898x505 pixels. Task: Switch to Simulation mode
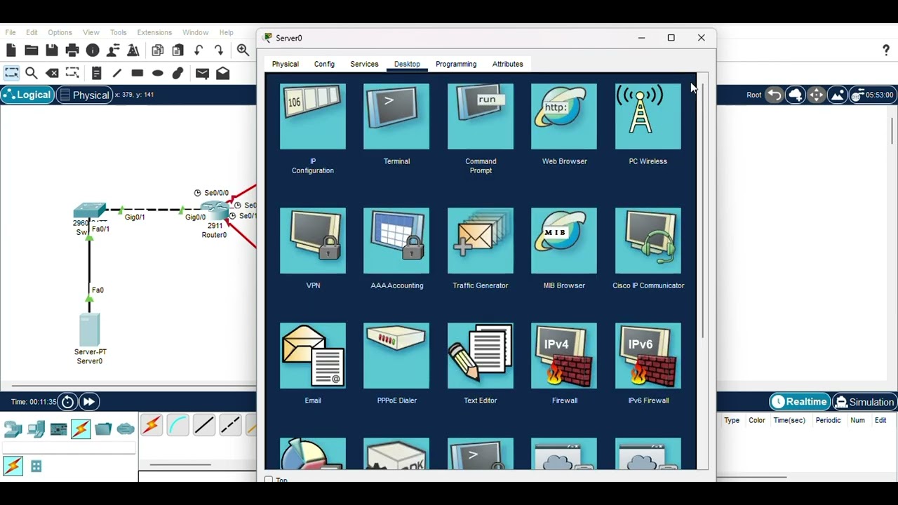864,402
